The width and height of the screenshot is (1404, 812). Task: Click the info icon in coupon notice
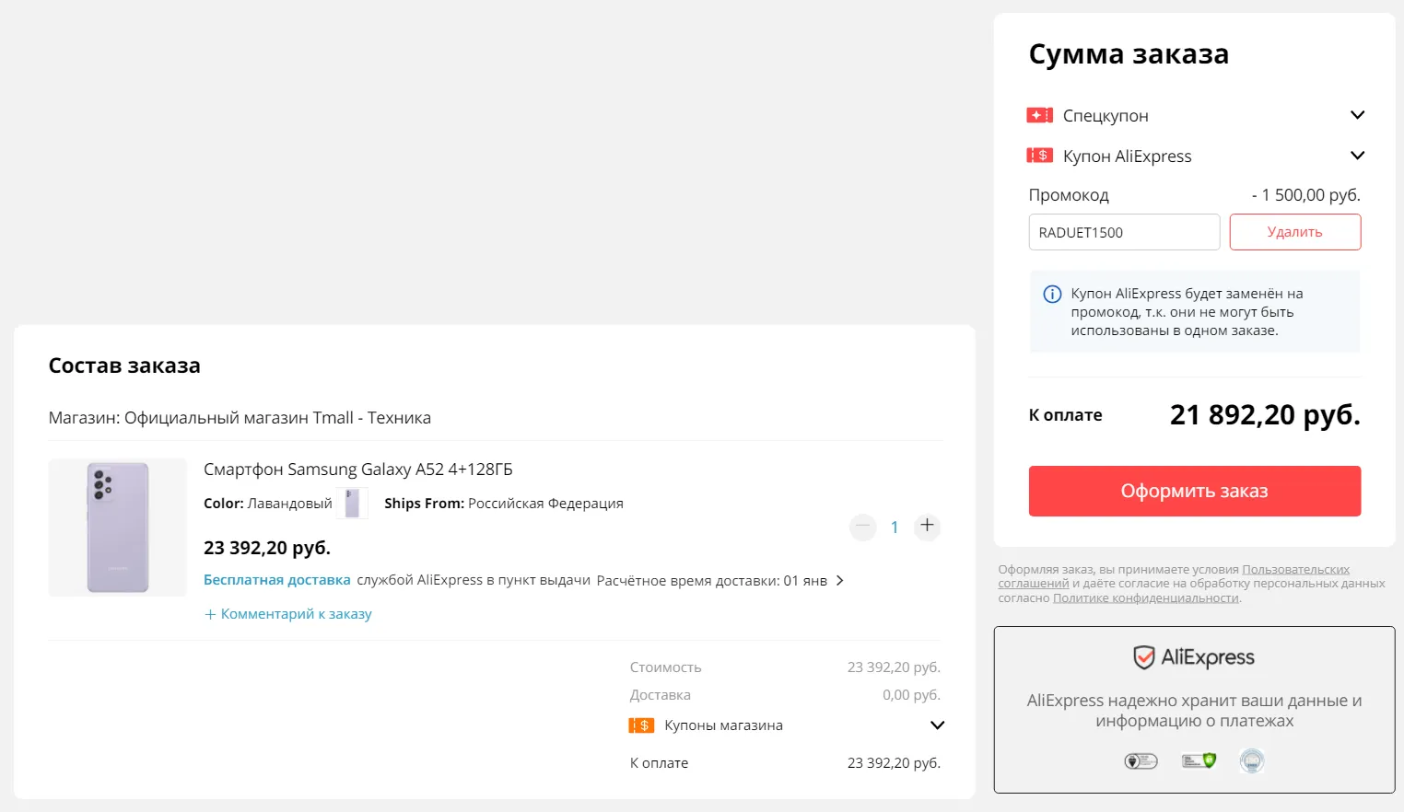1051,295
